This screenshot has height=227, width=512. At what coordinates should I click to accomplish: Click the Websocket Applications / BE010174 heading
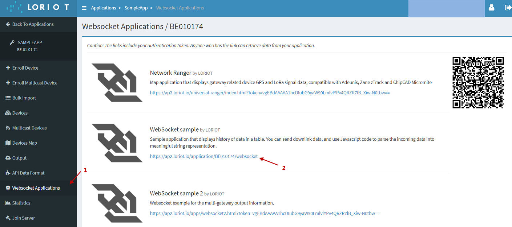(142, 26)
